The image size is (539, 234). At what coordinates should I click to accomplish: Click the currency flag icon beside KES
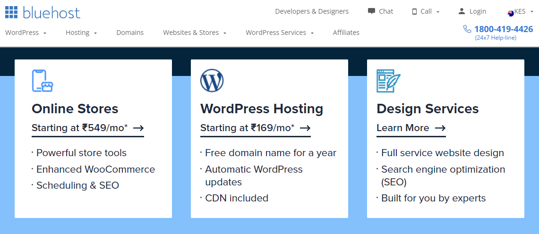[x=511, y=13]
